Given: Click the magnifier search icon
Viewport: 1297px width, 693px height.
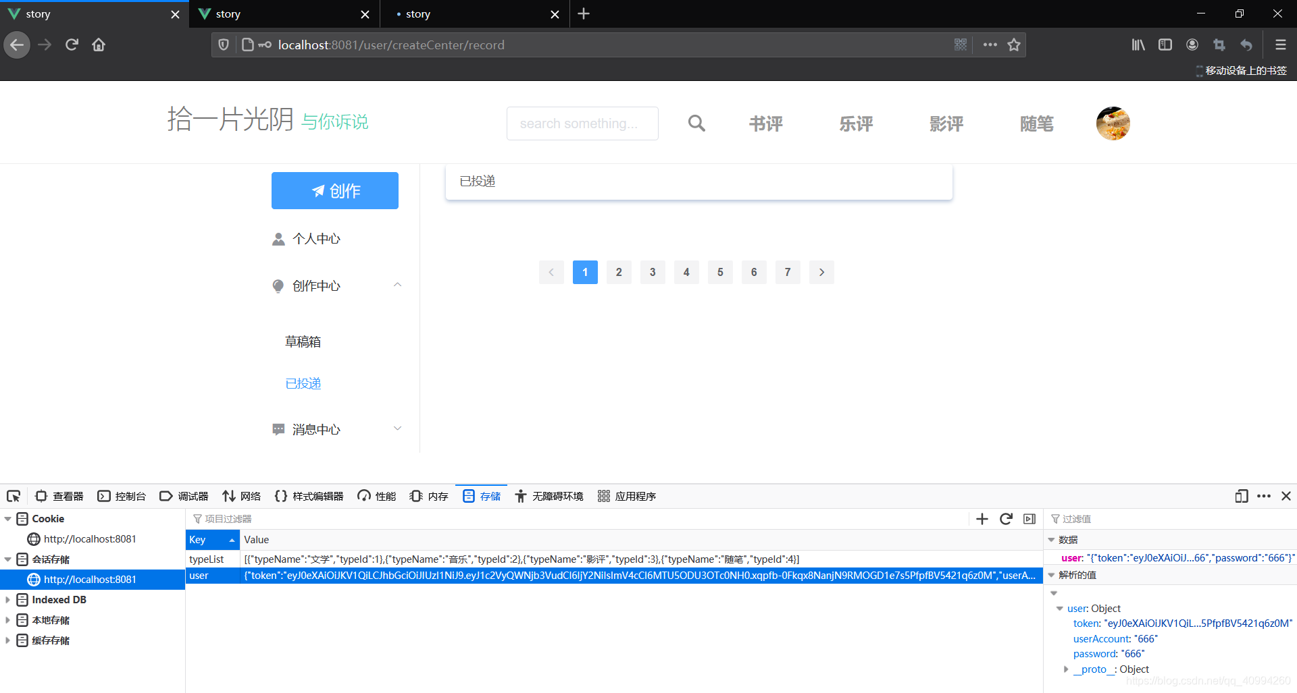Looking at the screenshot, I should (x=696, y=123).
